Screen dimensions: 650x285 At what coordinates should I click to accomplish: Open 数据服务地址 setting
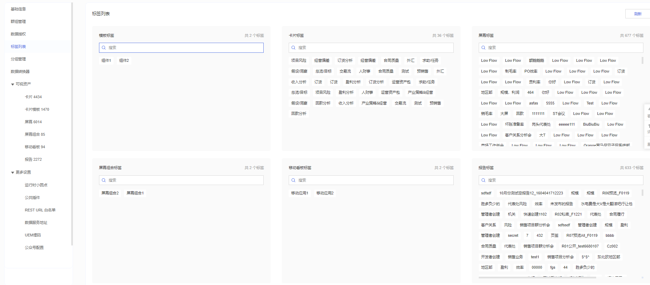coord(36,223)
